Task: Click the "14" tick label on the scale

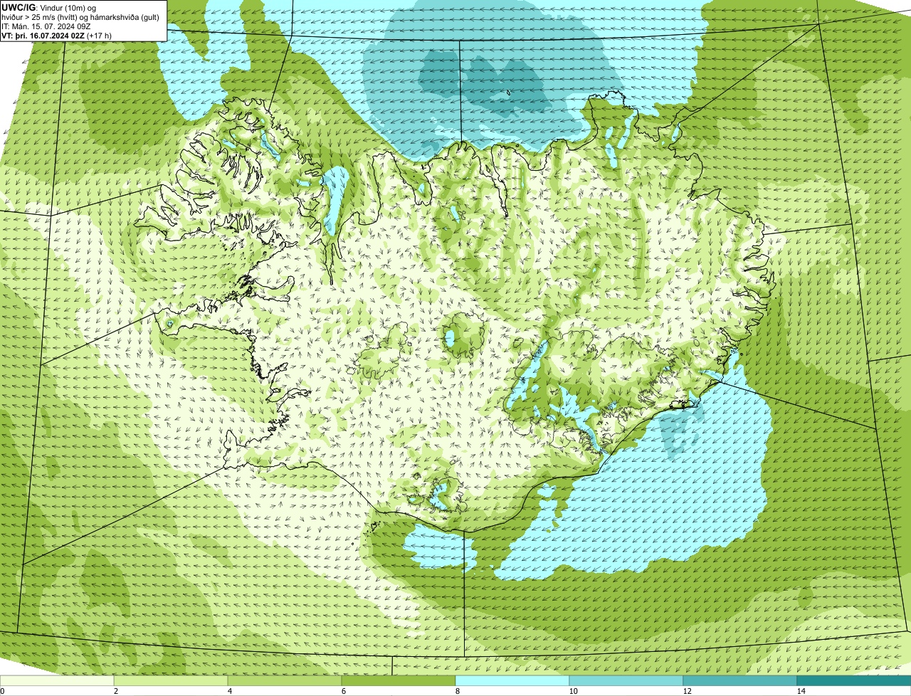Action: tap(801, 691)
